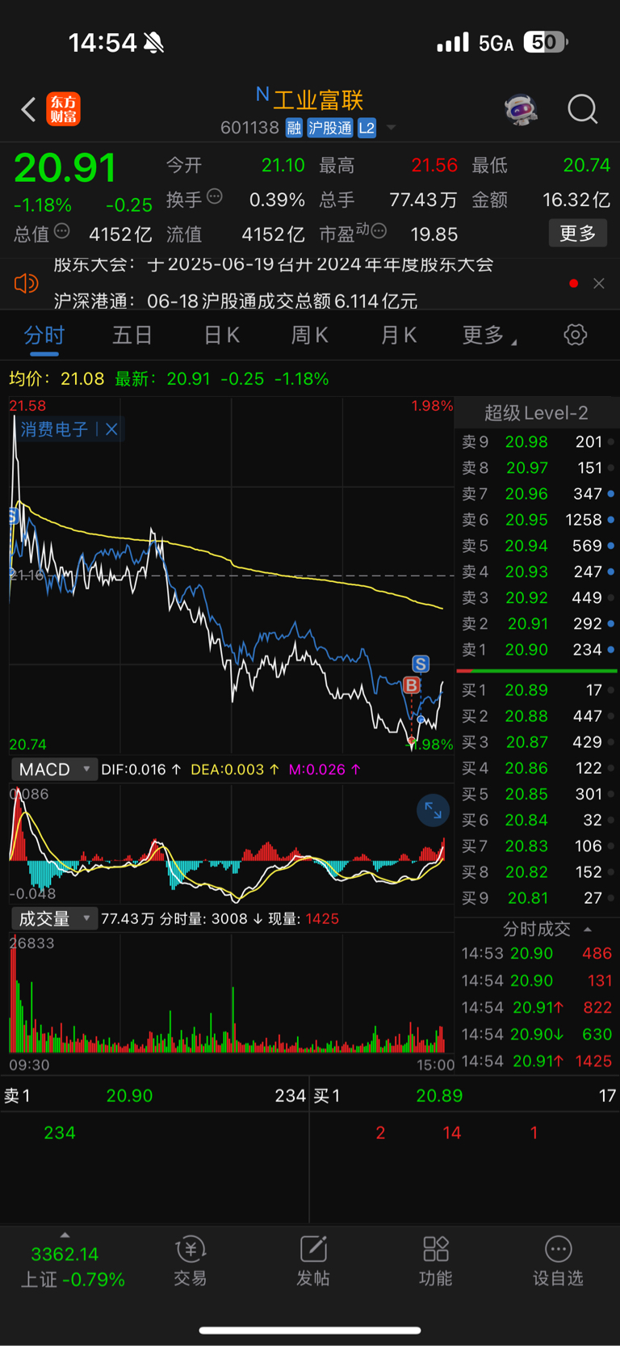Switch to the 月K tab
This screenshot has width=620, height=1346.
(x=399, y=335)
